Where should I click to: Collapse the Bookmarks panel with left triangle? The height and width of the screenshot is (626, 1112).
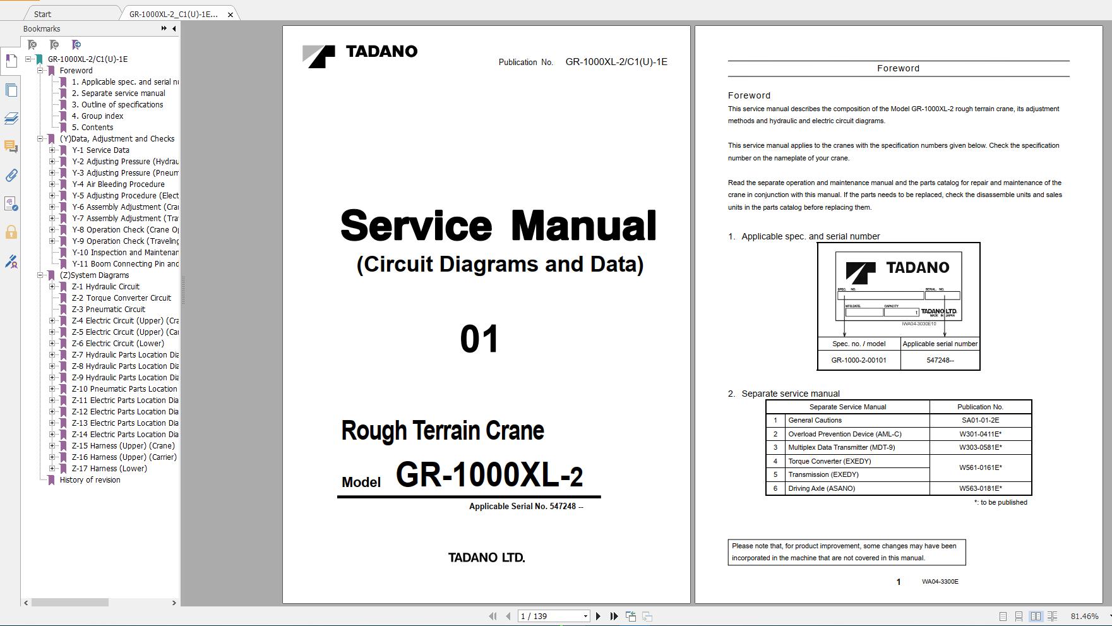[174, 28]
